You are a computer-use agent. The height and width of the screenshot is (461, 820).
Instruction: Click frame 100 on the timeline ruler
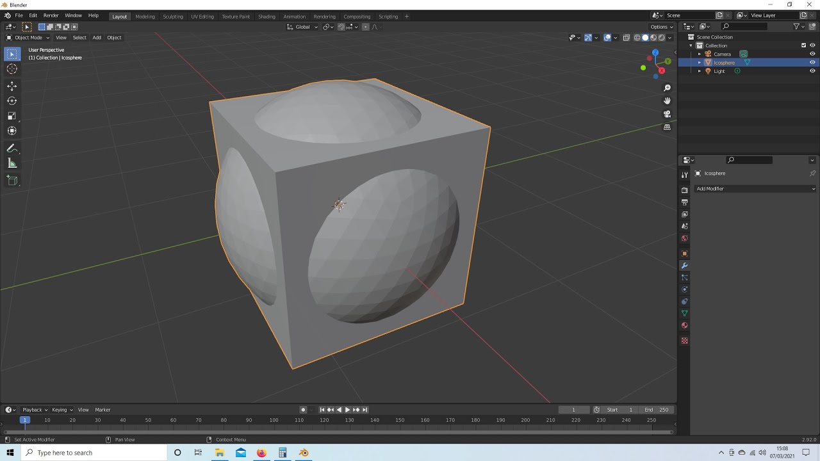(x=274, y=420)
